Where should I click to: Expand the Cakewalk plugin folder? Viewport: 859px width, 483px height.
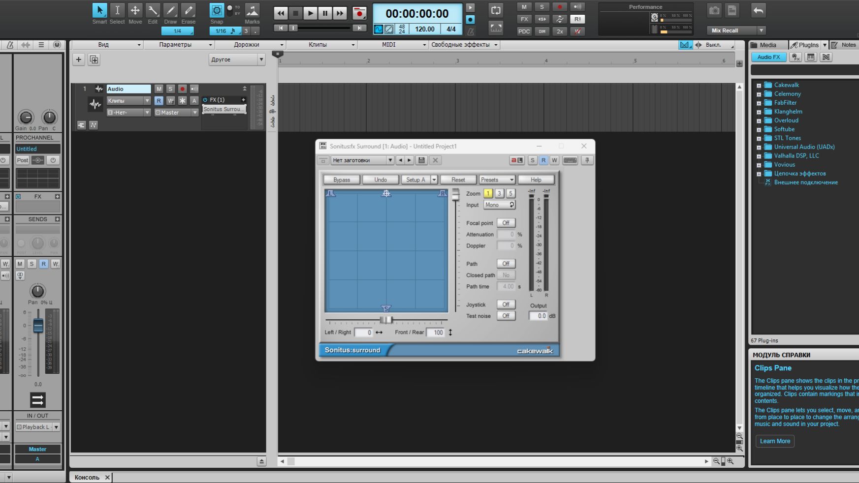759,85
